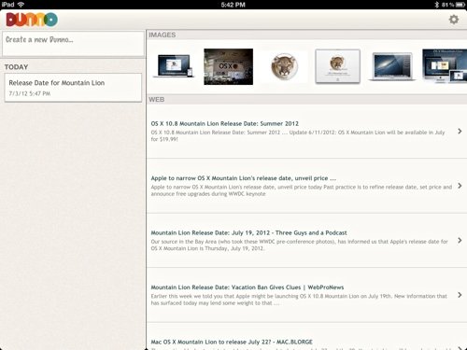Image resolution: width=467 pixels, height=350 pixels.
Task: Tap chevron on WebProNews result
Action: click(x=460, y=295)
